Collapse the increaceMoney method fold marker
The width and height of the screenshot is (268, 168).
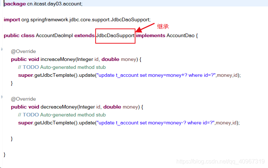tap(1, 49)
